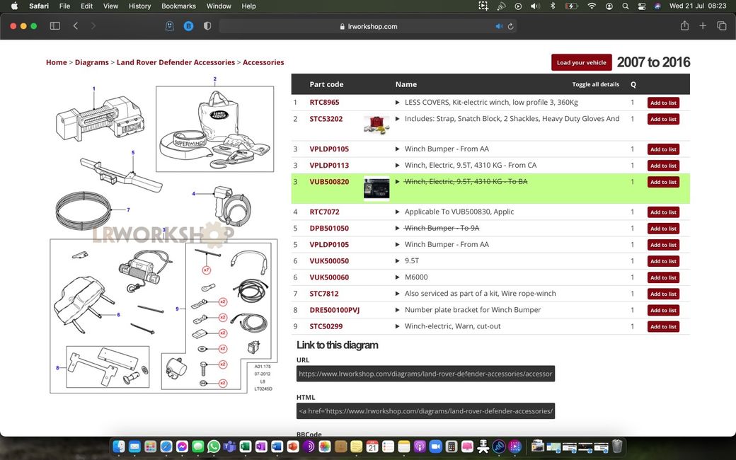Open Spotlight search in menu bar
Image resolution: width=736 pixels, height=460 pixels.
625,6
